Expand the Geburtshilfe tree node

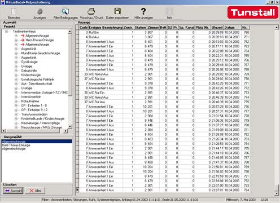(16, 70)
